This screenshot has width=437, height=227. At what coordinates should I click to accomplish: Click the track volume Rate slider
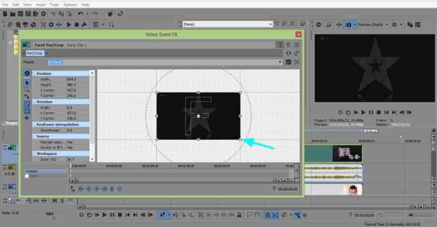[49, 214]
